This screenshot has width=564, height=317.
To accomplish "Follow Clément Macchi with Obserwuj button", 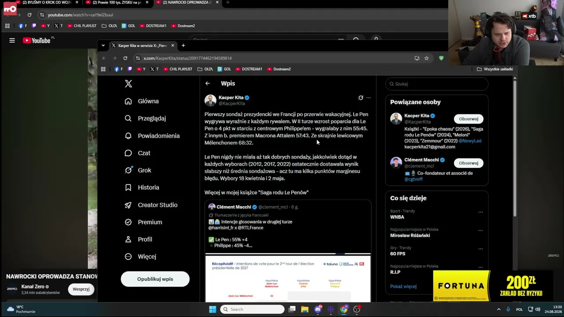I will point(468,163).
